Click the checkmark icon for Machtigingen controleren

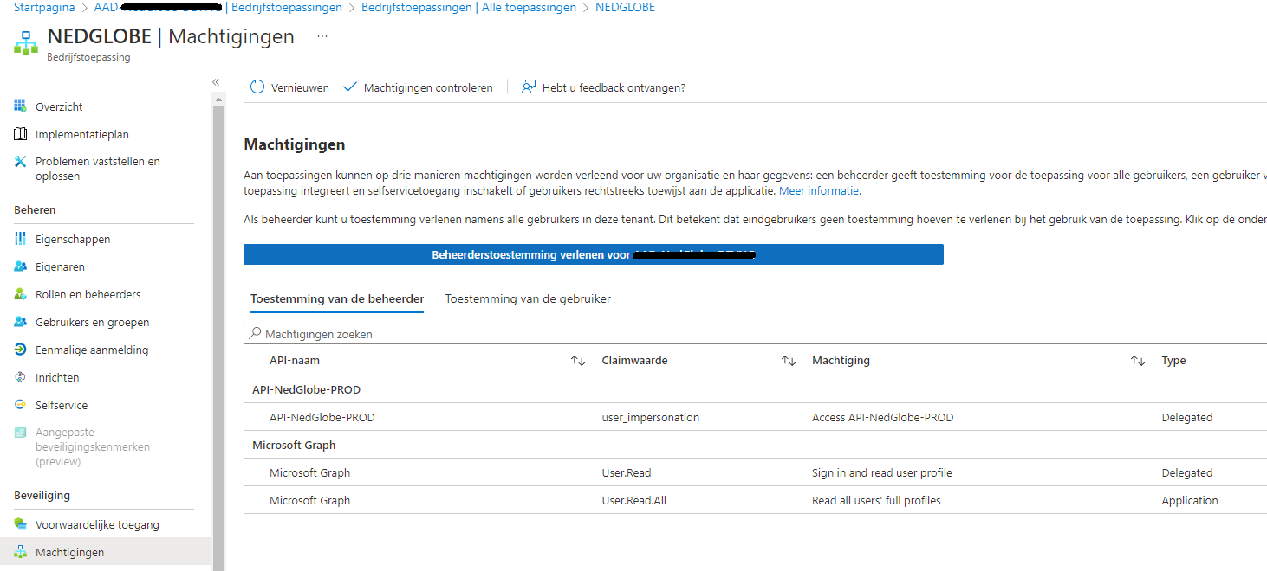[x=350, y=87]
